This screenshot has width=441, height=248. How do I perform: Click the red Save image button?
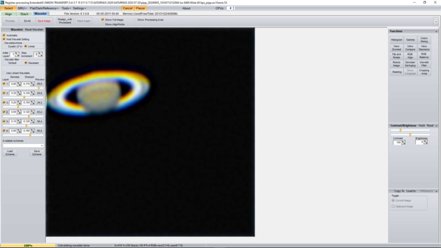tap(44, 21)
